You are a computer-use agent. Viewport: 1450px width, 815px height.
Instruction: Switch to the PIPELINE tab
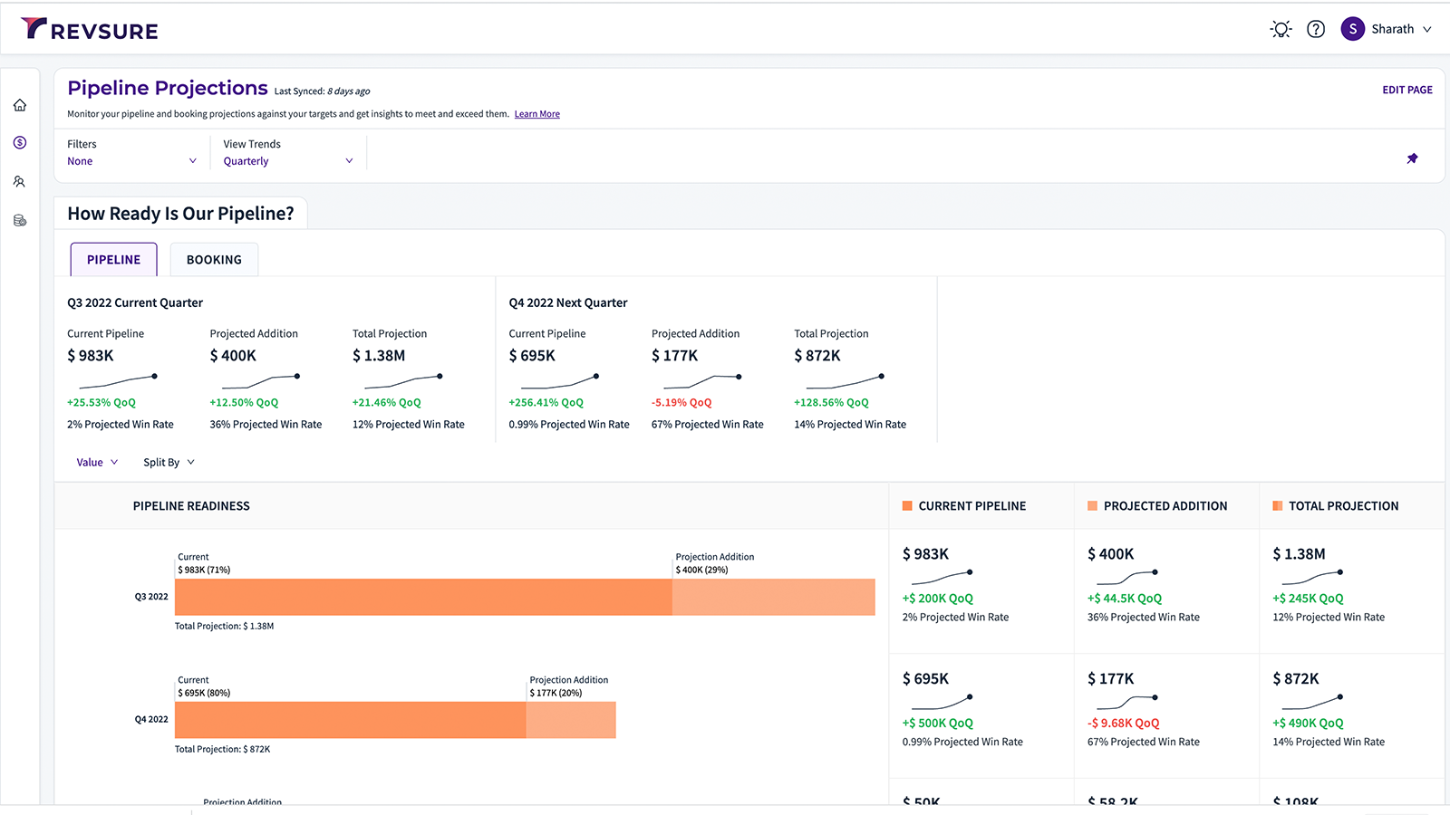113,260
